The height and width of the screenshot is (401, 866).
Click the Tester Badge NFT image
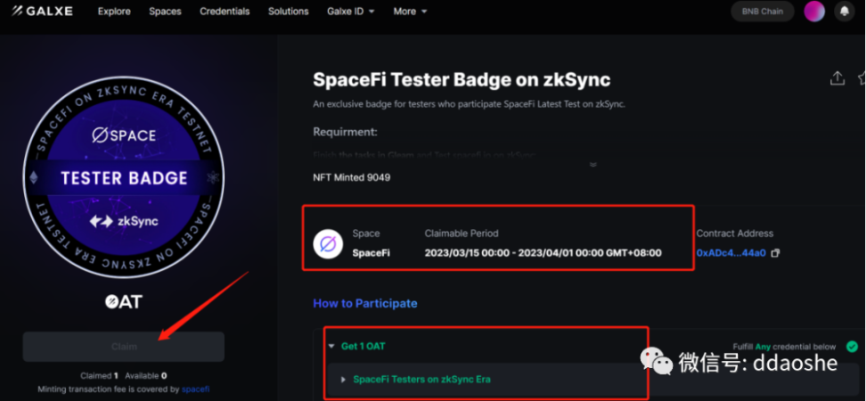123,179
